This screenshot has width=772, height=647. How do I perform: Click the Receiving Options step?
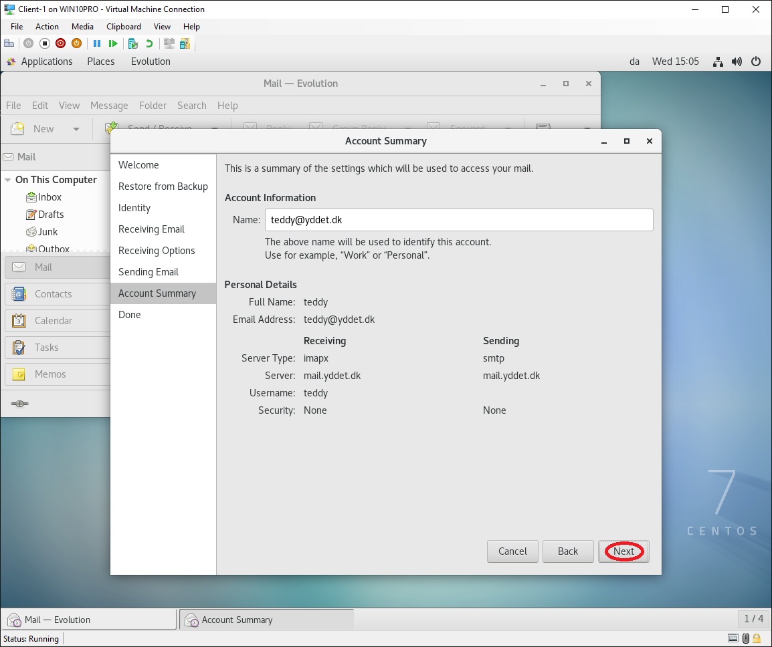pos(163,251)
